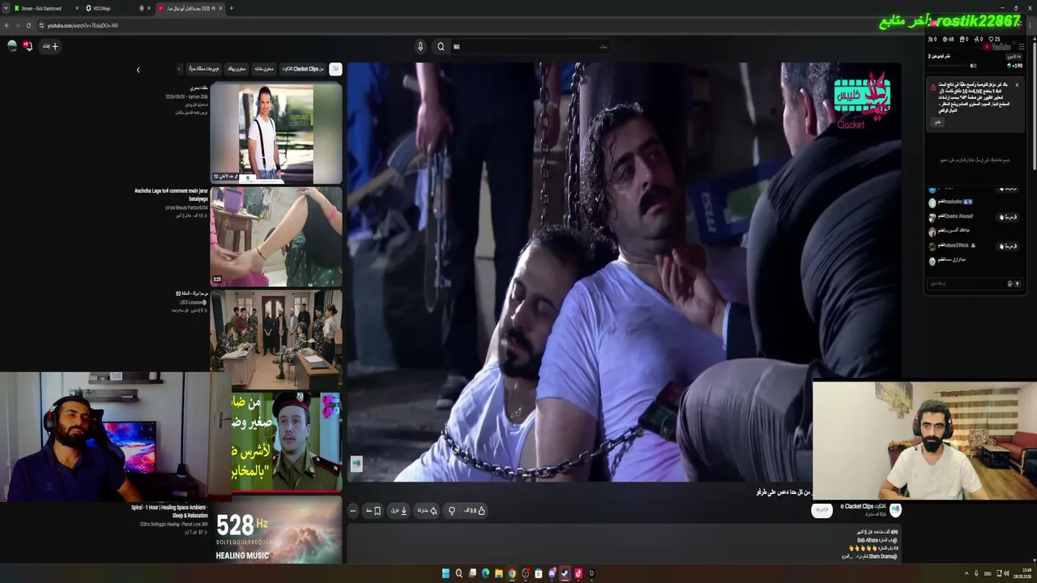This screenshot has width=1037, height=583.
Task: Like the video with thumbs up
Action: pos(475,511)
